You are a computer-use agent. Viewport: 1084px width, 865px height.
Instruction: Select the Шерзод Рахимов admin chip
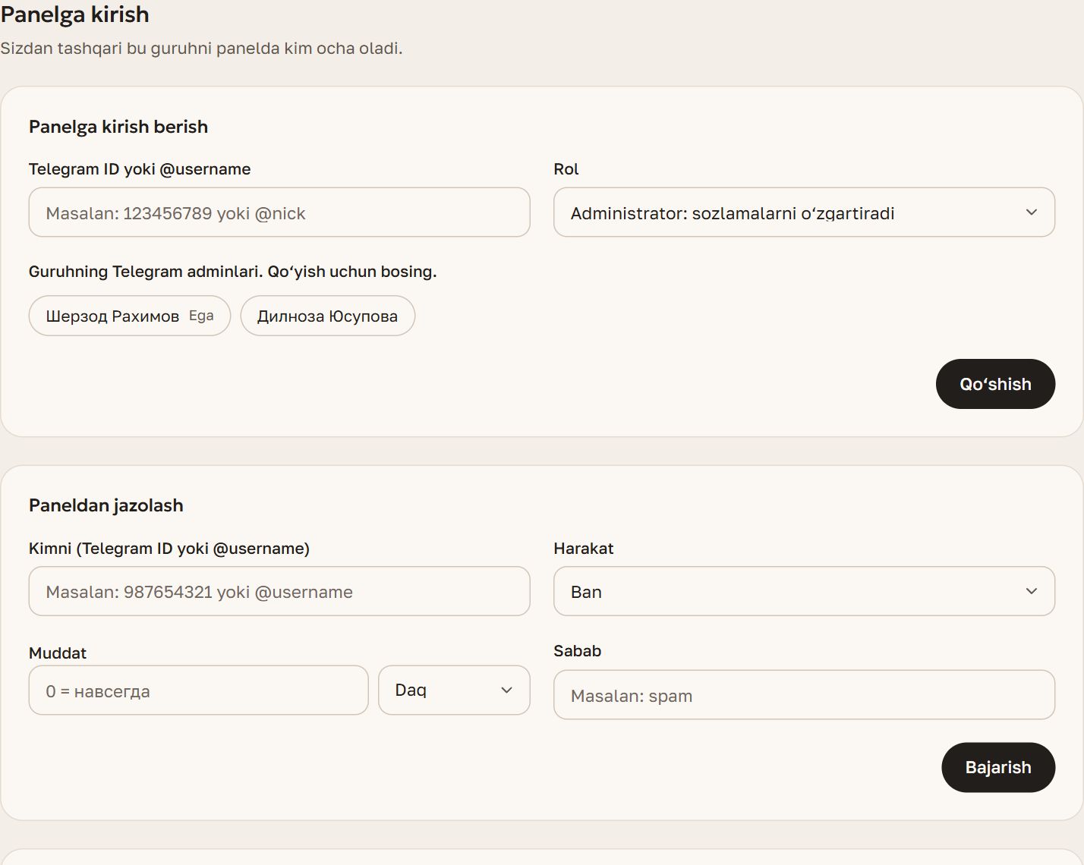coord(130,316)
